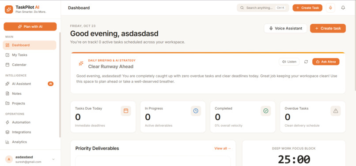Open Notes in sidebar
Image resolution: width=356 pixels, height=166 pixels.
click(x=30, y=93)
